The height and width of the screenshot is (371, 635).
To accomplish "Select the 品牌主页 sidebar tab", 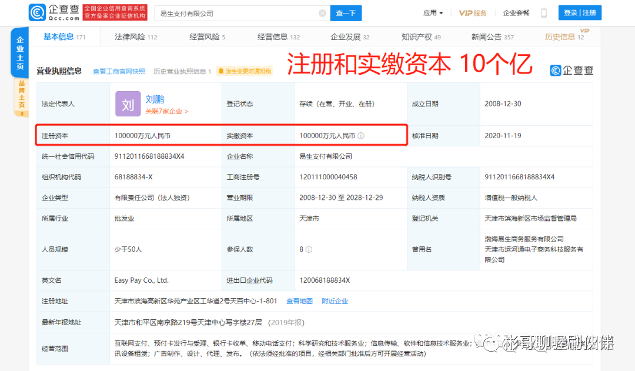I will coord(20,95).
